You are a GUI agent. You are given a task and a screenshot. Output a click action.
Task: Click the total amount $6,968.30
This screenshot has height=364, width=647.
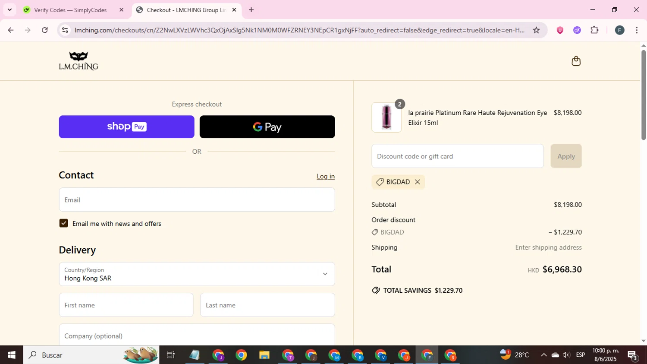pos(562,269)
